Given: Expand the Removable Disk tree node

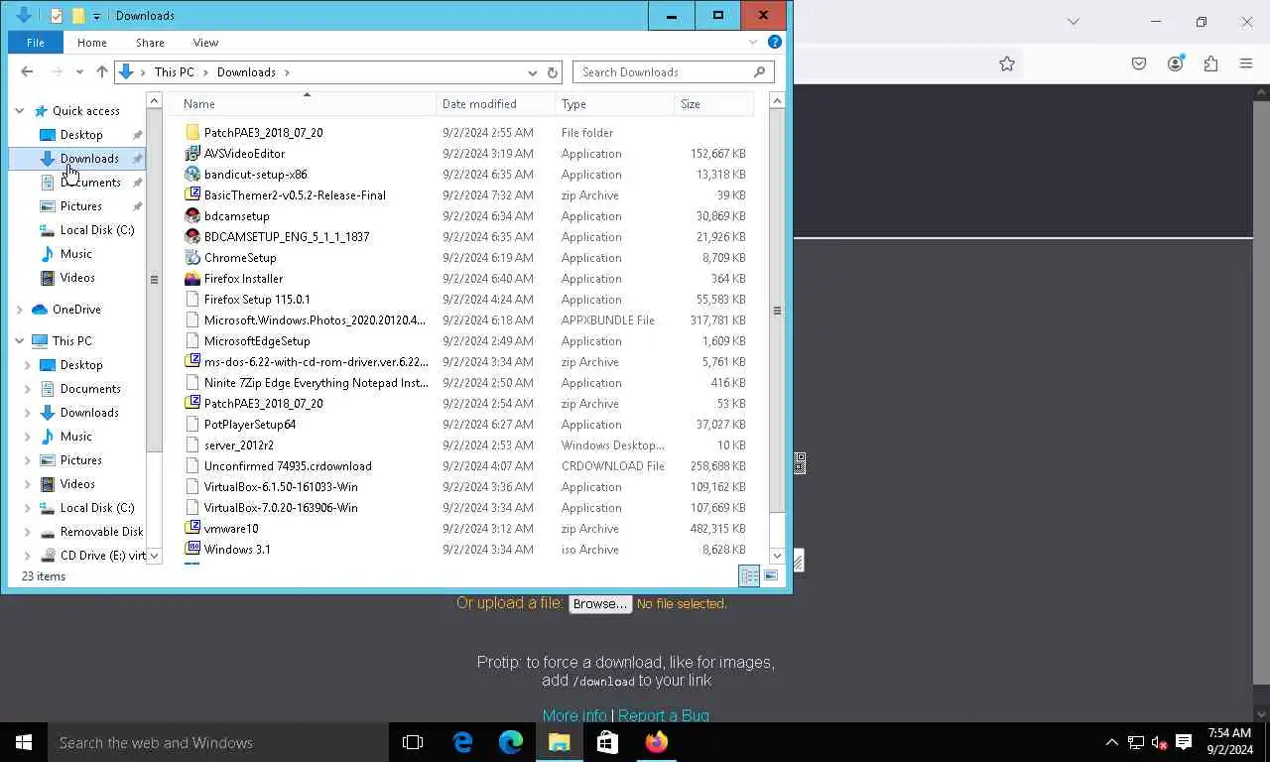Looking at the screenshot, I should tap(28, 532).
